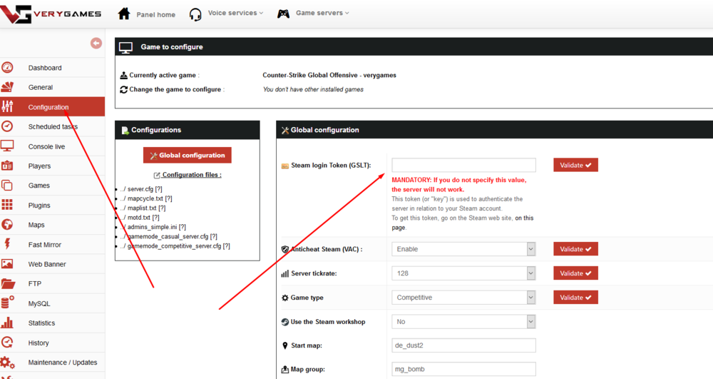Open the Statistics bar chart icon

pos(8,323)
